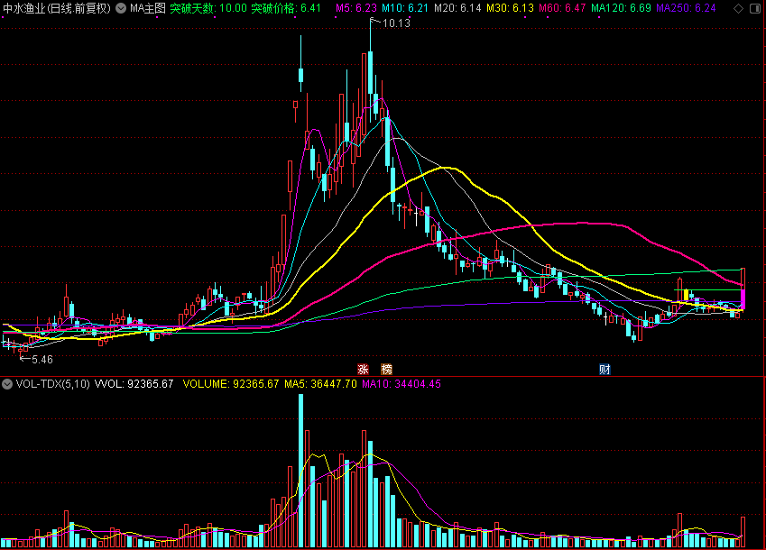Toggle the side panel icon at top right
The height and width of the screenshot is (550, 766).
click(755, 8)
